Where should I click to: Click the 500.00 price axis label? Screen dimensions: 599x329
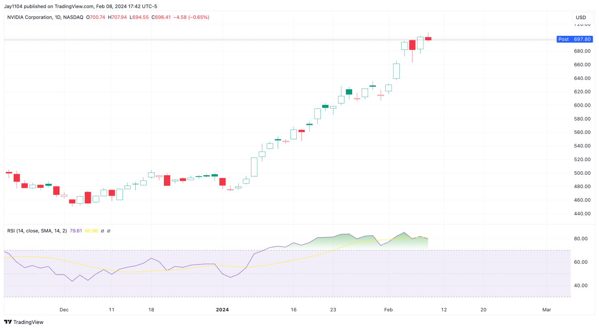click(582, 173)
